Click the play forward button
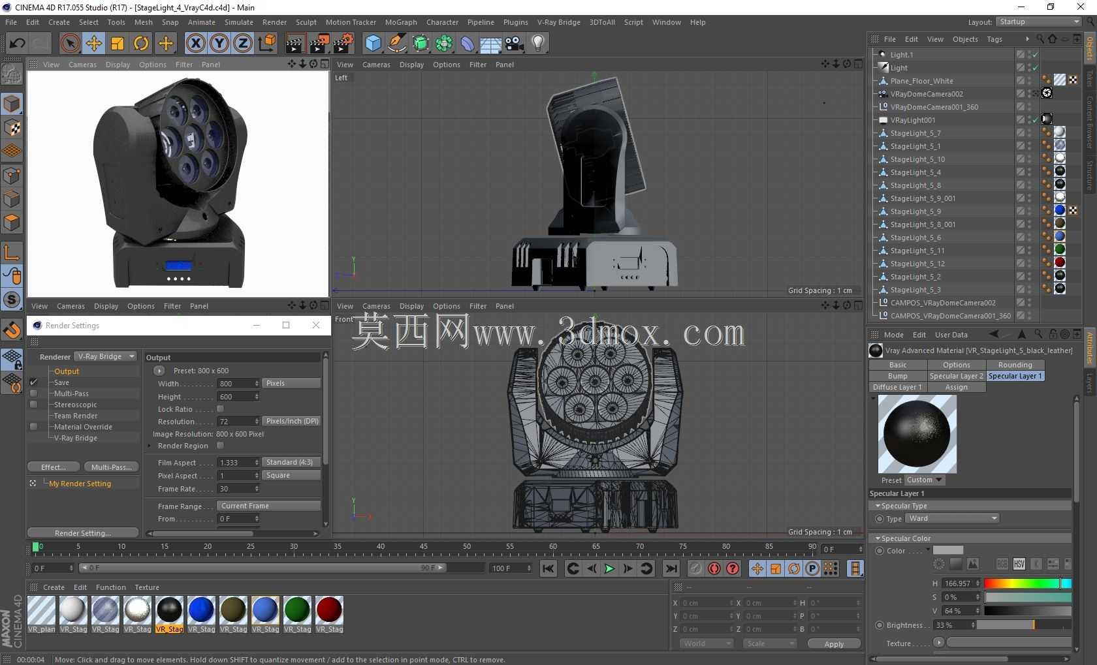 tap(609, 568)
